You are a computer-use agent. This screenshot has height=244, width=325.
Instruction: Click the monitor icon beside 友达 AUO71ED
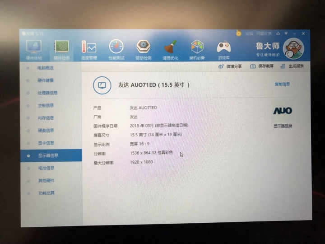click(x=102, y=85)
